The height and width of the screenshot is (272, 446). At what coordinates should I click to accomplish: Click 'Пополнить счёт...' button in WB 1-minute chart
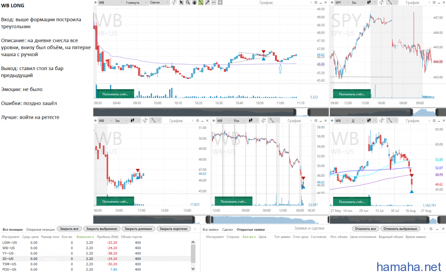pos(115,94)
